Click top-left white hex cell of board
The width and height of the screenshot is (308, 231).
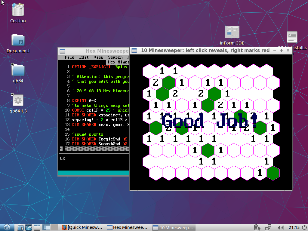149,71
